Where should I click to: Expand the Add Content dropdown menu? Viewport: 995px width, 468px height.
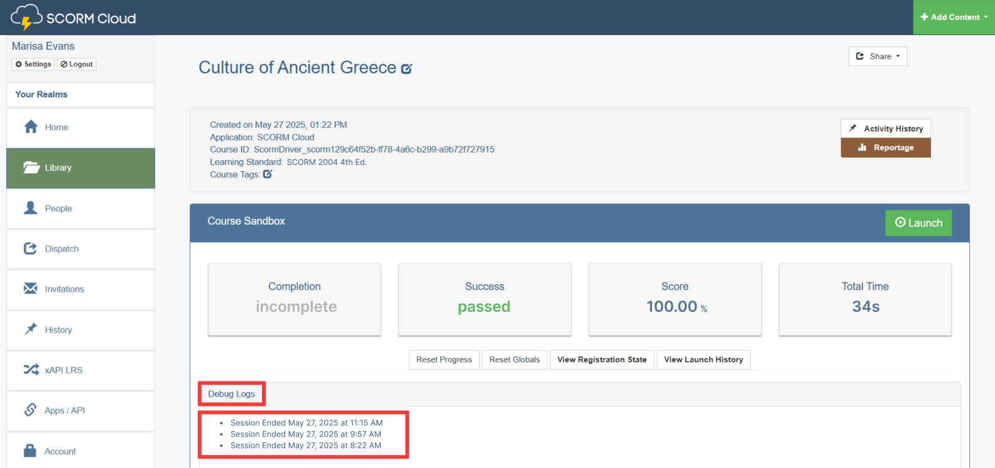tap(954, 18)
